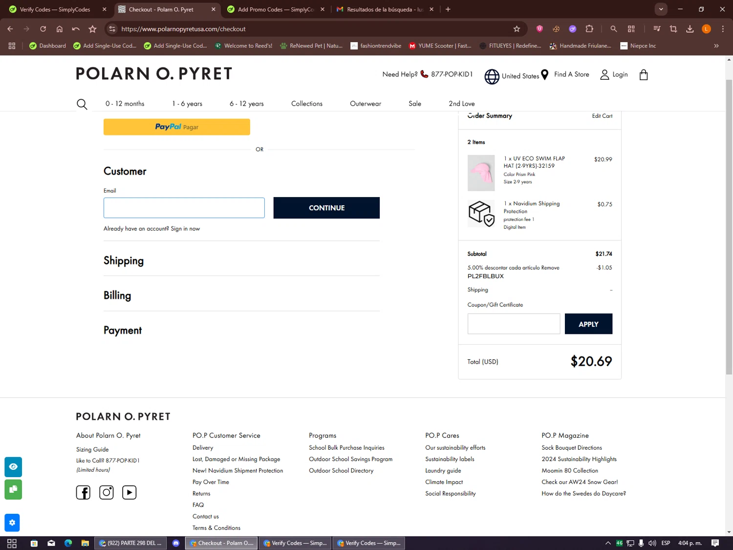Open the United States globe selector
This screenshot has height=550, width=733.
[492, 76]
